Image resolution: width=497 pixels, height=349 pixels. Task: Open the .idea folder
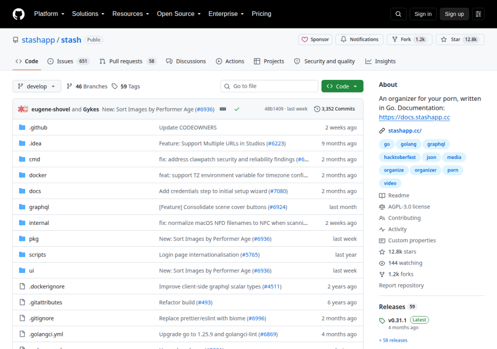click(35, 143)
